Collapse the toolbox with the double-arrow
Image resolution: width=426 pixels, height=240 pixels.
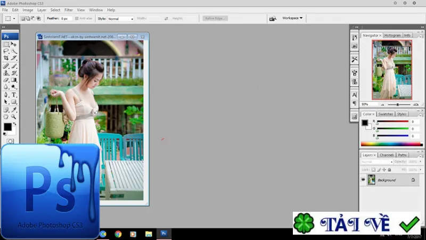coord(4,27)
